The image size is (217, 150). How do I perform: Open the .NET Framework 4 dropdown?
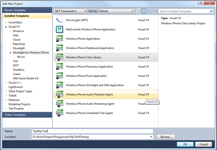coord(71,11)
